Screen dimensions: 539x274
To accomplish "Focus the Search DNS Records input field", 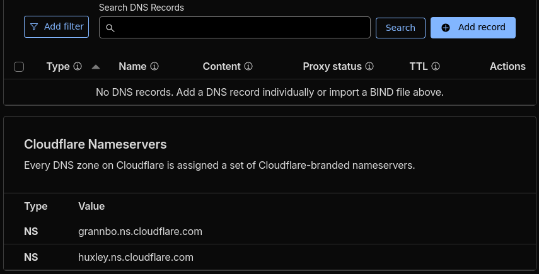I will pyautogui.click(x=240, y=28).
